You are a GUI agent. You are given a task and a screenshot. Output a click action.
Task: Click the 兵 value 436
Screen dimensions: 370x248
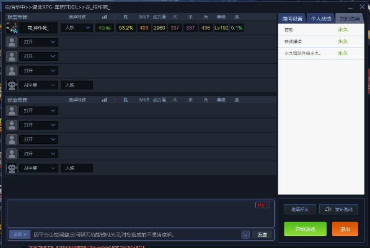206,28
